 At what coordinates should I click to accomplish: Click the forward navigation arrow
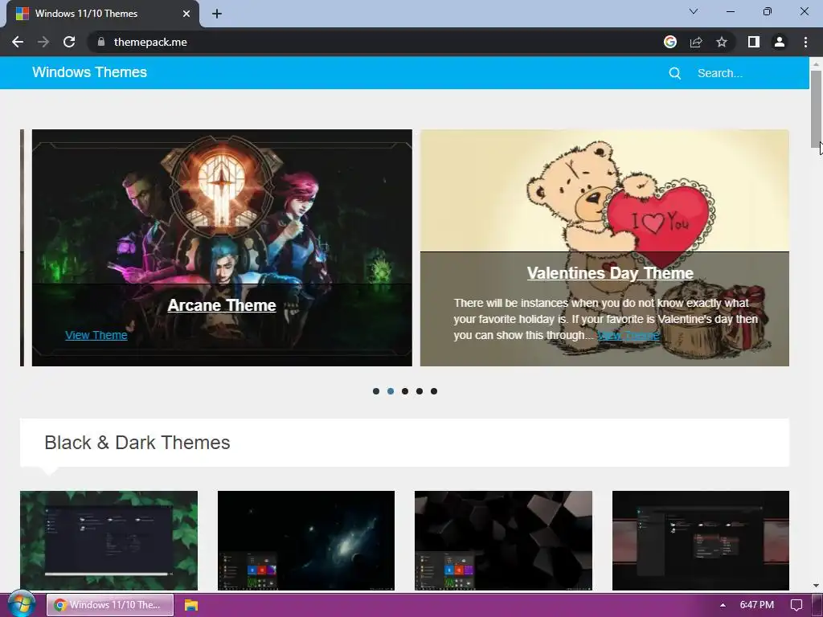pyautogui.click(x=43, y=42)
